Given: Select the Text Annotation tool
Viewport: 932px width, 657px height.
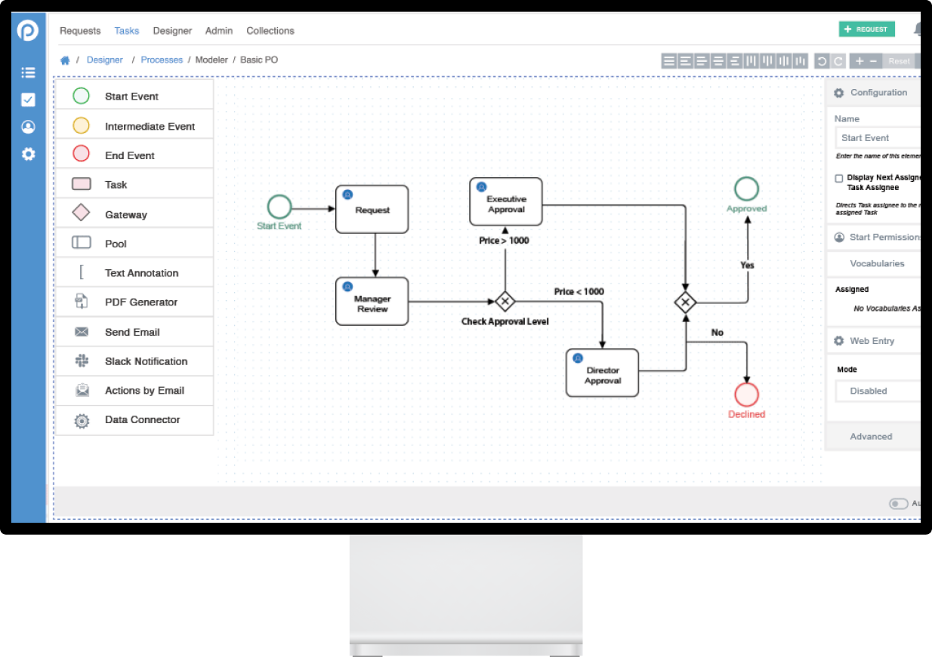Looking at the screenshot, I should coord(135,272).
